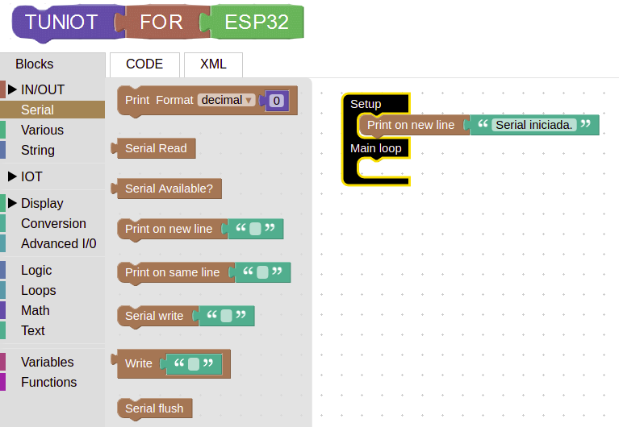The width and height of the screenshot is (619, 427).
Task: Click text field in flyout Print on new line
Action: [x=255, y=229]
